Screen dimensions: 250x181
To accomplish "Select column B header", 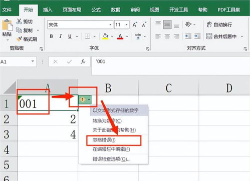I will tap(108, 87).
